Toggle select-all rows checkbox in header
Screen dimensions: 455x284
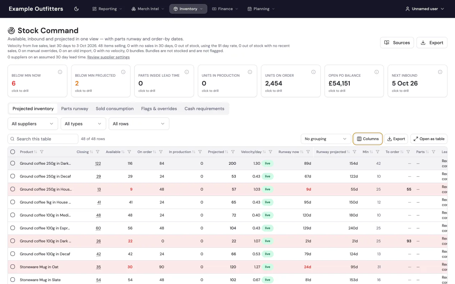click(x=13, y=152)
